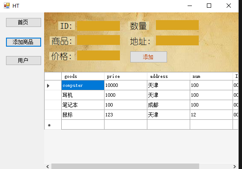The width and height of the screenshot is (242, 169).
Task: Click the right arrow of horizontal scrollbar
Action: click(x=235, y=166)
